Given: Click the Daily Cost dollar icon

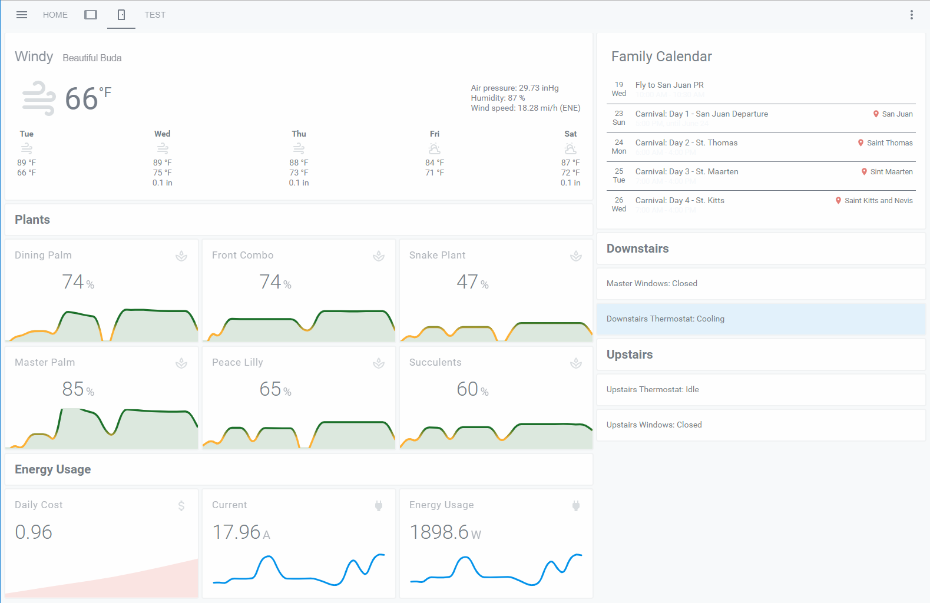Looking at the screenshot, I should click(181, 506).
